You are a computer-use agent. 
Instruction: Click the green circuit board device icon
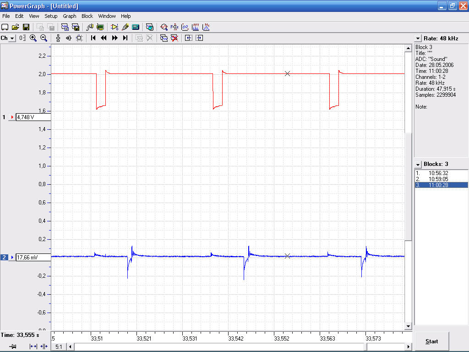pos(100,27)
